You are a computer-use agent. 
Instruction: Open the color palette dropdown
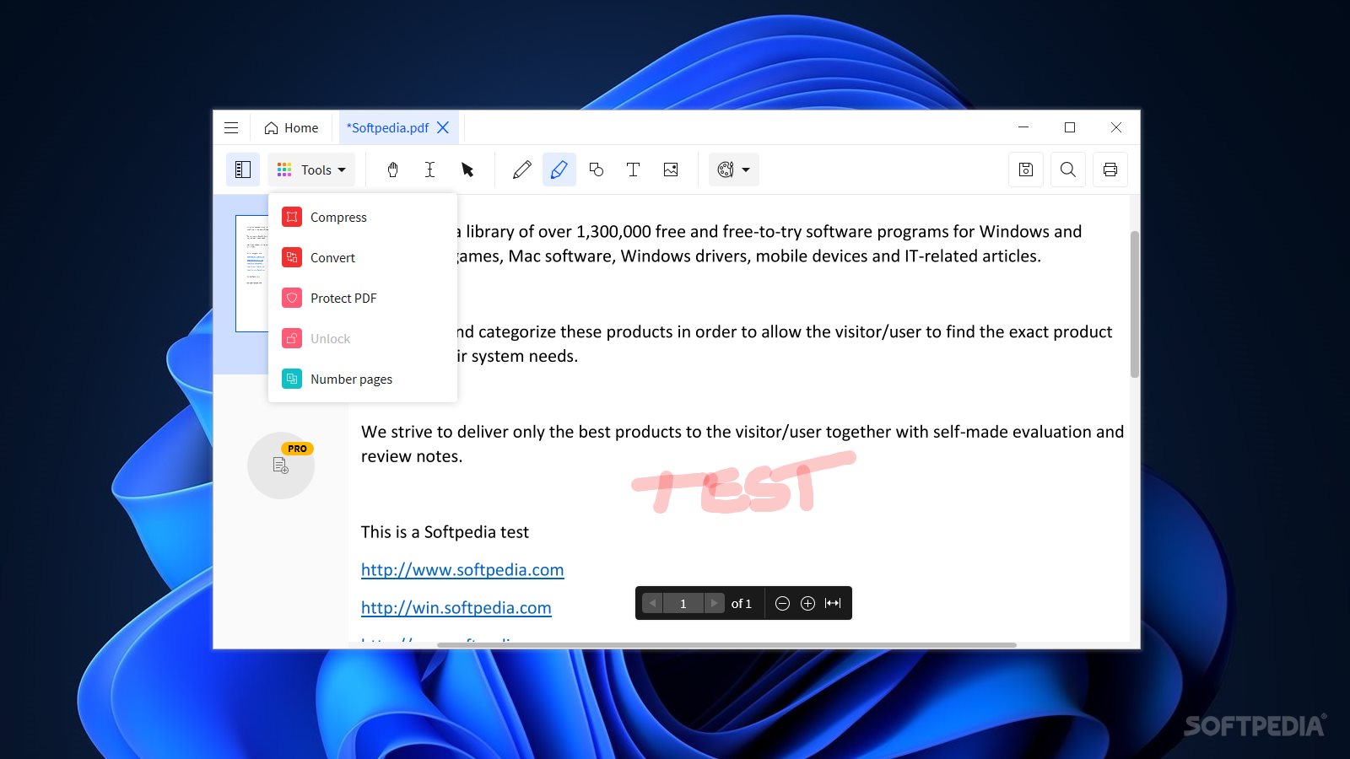point(733,170)
